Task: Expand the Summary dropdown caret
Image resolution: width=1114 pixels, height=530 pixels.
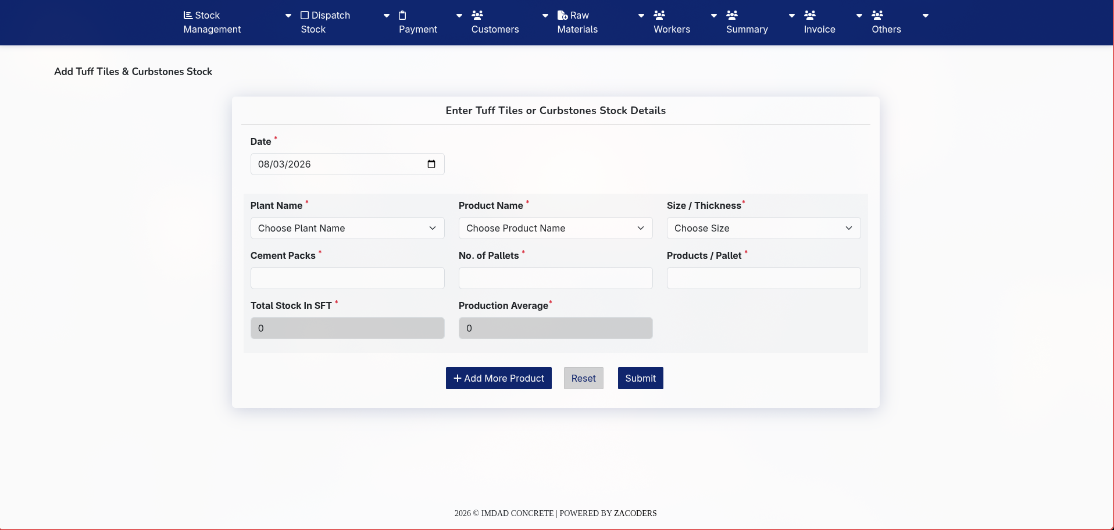Action: [792, 16]
